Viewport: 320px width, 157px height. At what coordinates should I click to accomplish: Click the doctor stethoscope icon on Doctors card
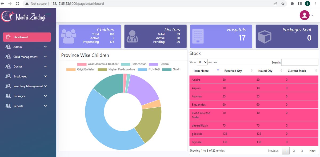[x=132, y=36]
